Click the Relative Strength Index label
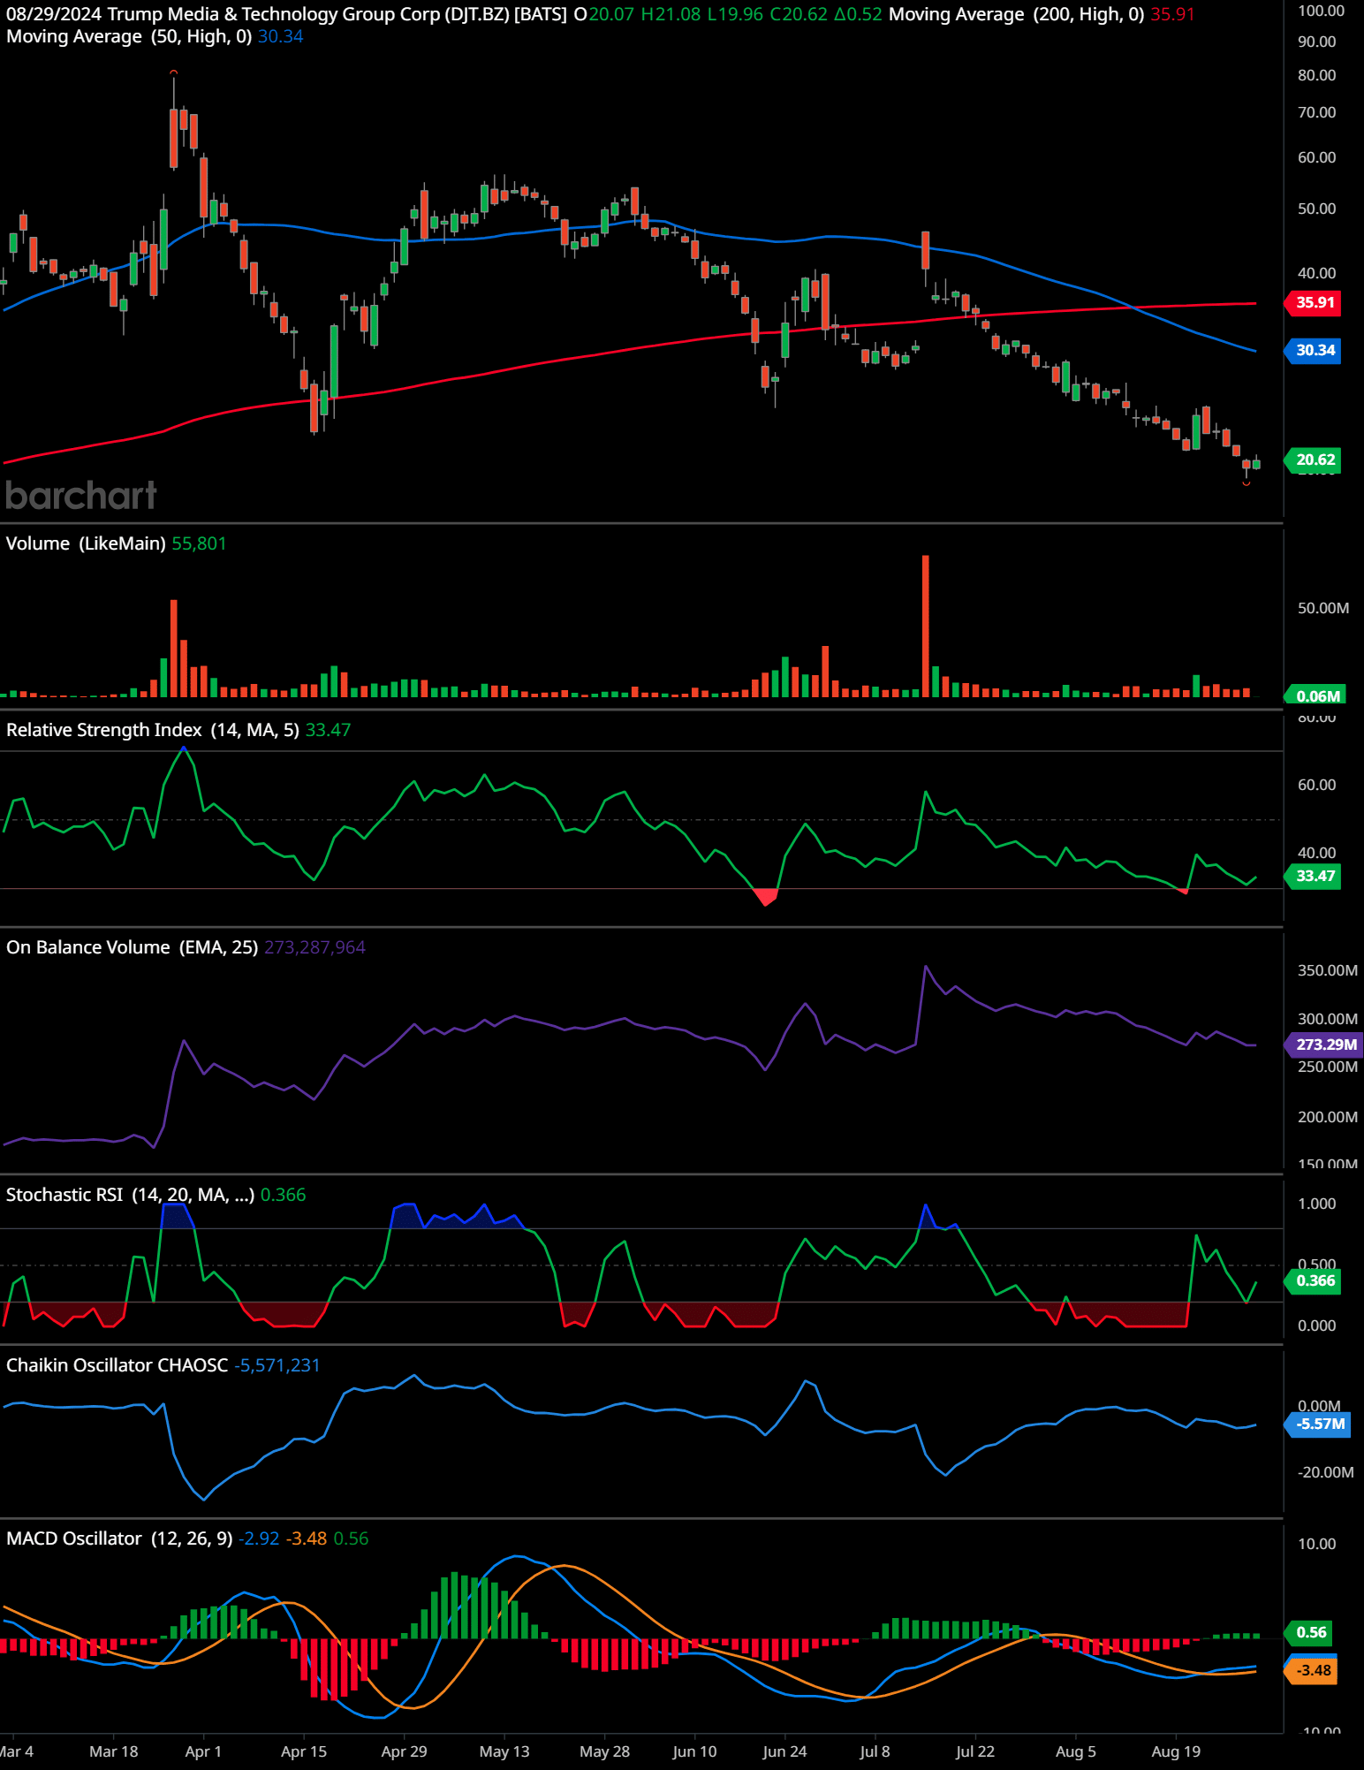The image size is (1364, 1770). [x=152, y=730]
